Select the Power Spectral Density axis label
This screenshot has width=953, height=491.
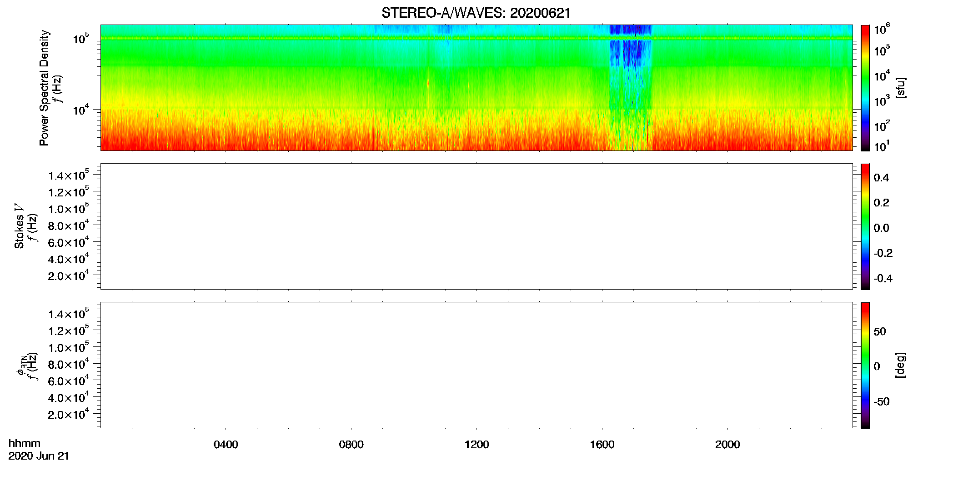click(x=44, y=88)
